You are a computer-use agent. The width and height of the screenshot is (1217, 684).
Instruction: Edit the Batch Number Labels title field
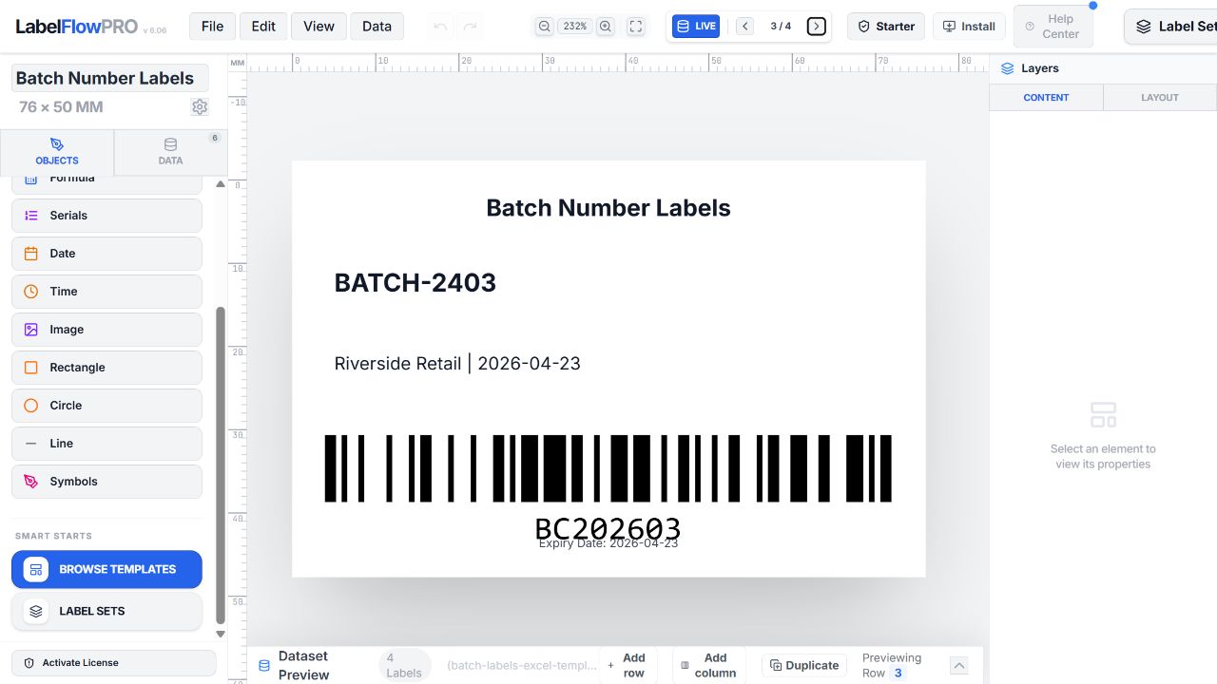tap(109, 78)
